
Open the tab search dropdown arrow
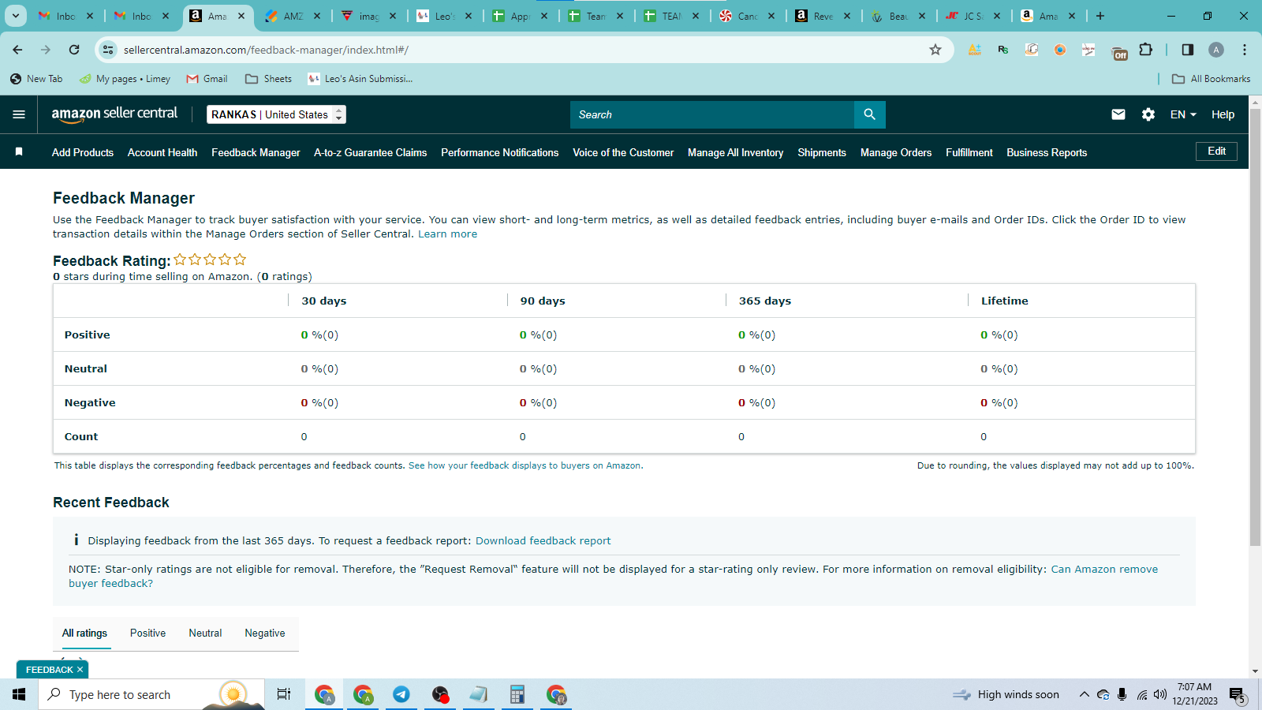point(16,16)
